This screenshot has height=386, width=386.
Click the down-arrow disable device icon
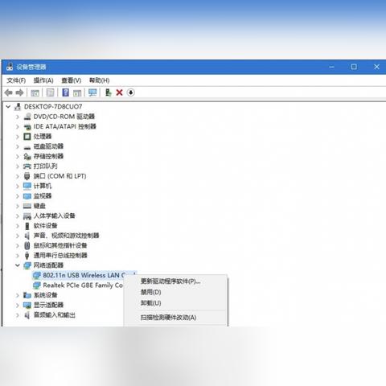(x=131, y=92)
